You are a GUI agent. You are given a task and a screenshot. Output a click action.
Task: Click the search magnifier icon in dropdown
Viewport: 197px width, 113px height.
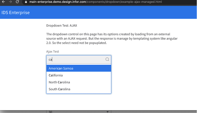107,59
